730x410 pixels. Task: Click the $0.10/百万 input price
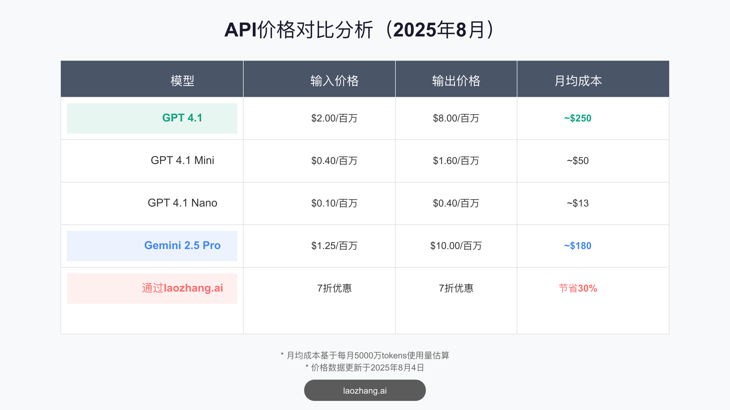coord(335,203)
